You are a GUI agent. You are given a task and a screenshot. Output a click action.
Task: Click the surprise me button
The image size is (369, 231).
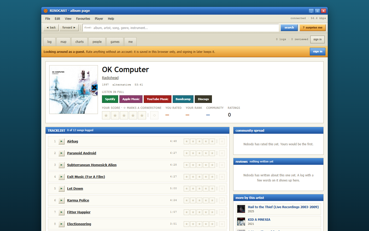313,28
